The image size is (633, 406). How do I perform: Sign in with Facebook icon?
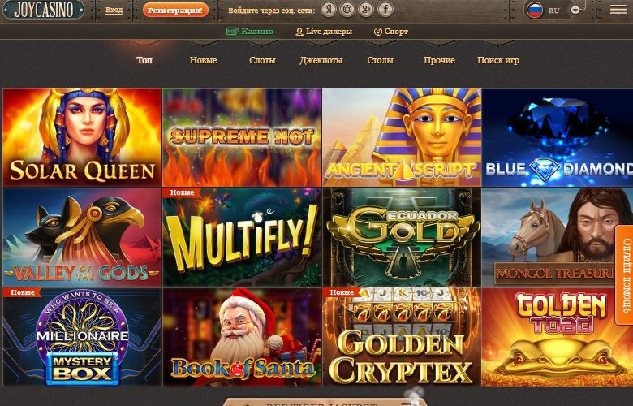click(x=385, y=9)
